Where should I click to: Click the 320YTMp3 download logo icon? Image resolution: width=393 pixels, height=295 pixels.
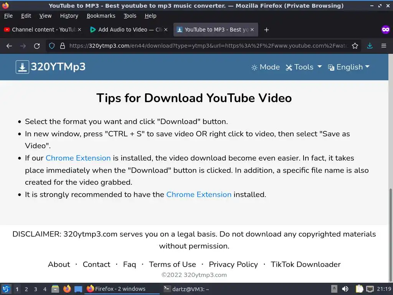[x=22, y=67]
